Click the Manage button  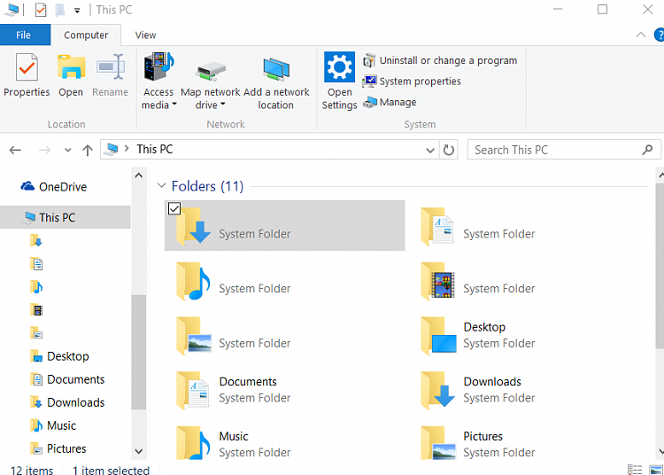390,102
